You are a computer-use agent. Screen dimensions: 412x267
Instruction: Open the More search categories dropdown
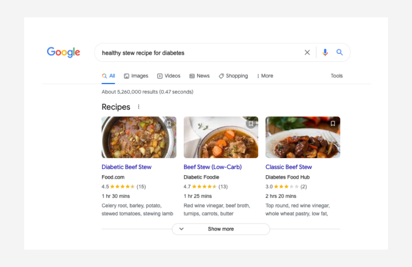tap(265, 76)
